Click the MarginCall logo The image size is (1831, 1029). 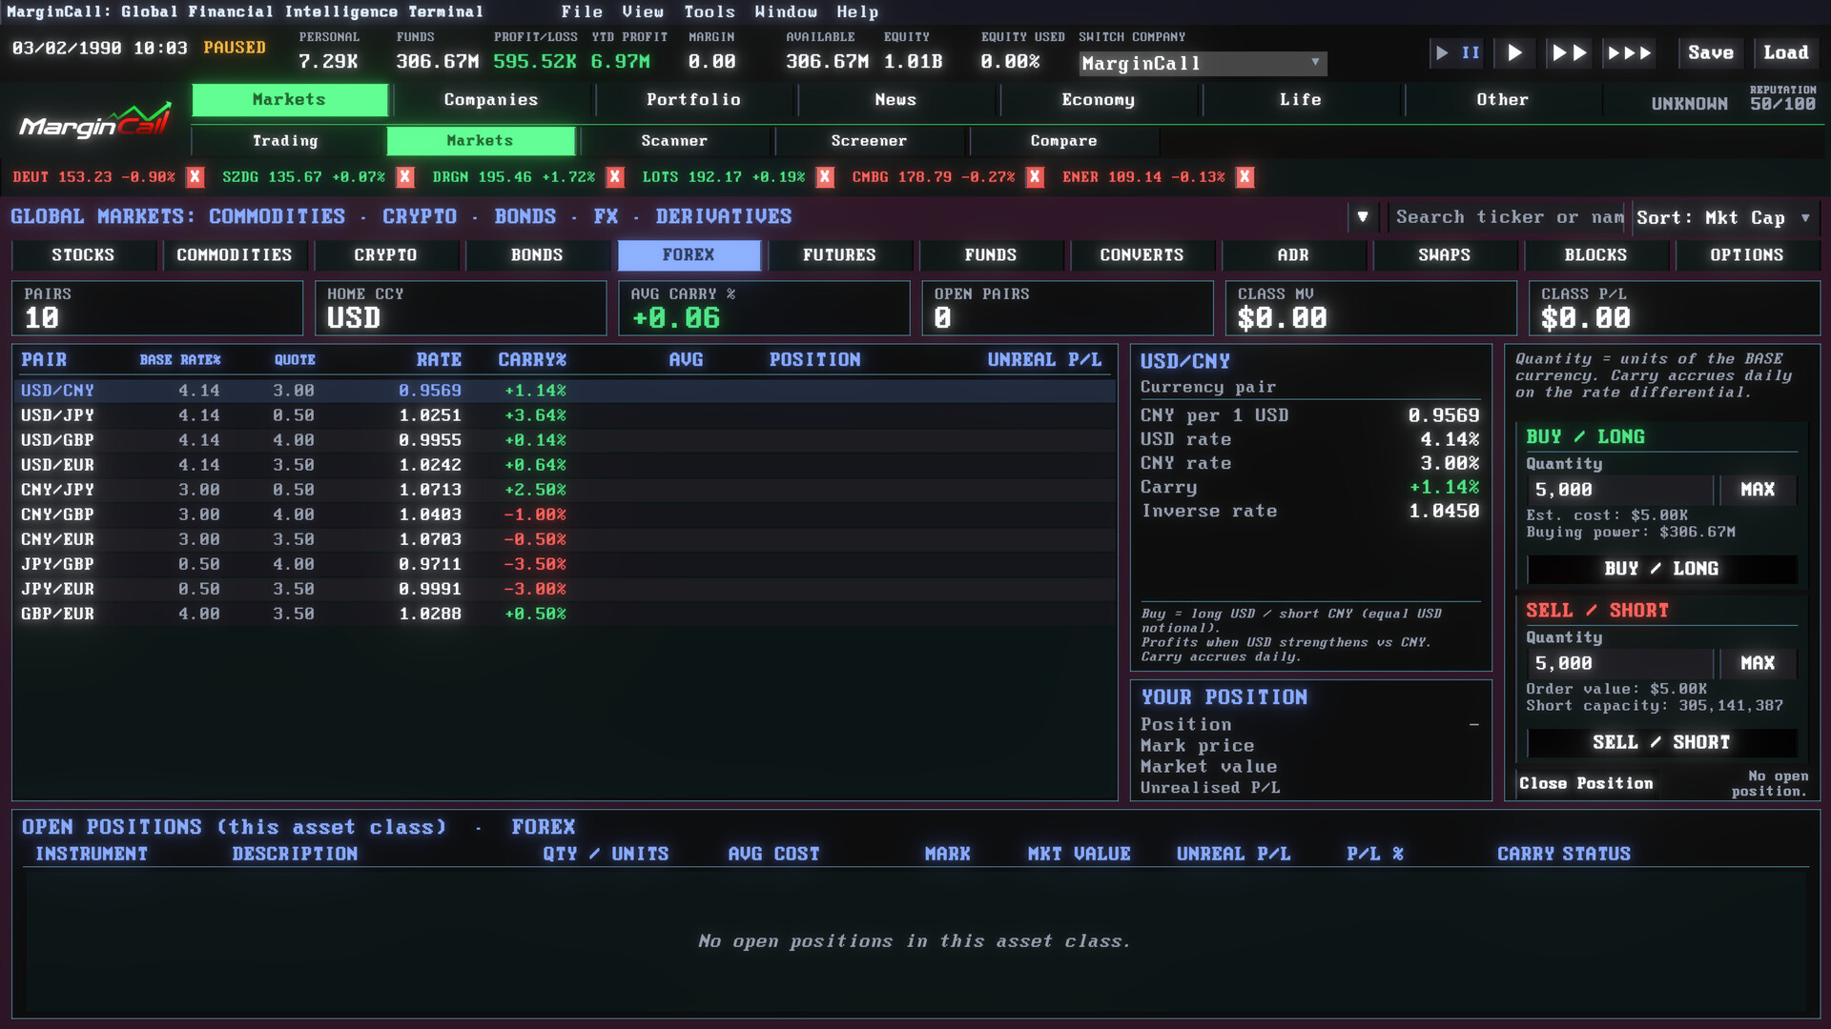95,123
